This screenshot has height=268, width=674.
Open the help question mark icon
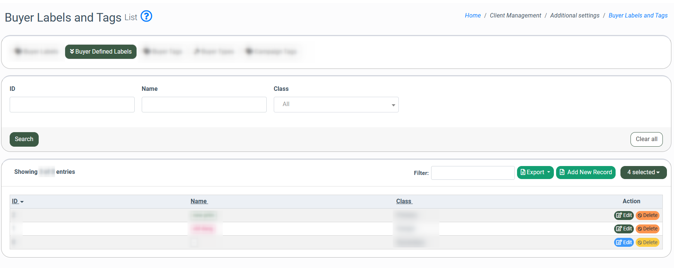coord(147,16)
